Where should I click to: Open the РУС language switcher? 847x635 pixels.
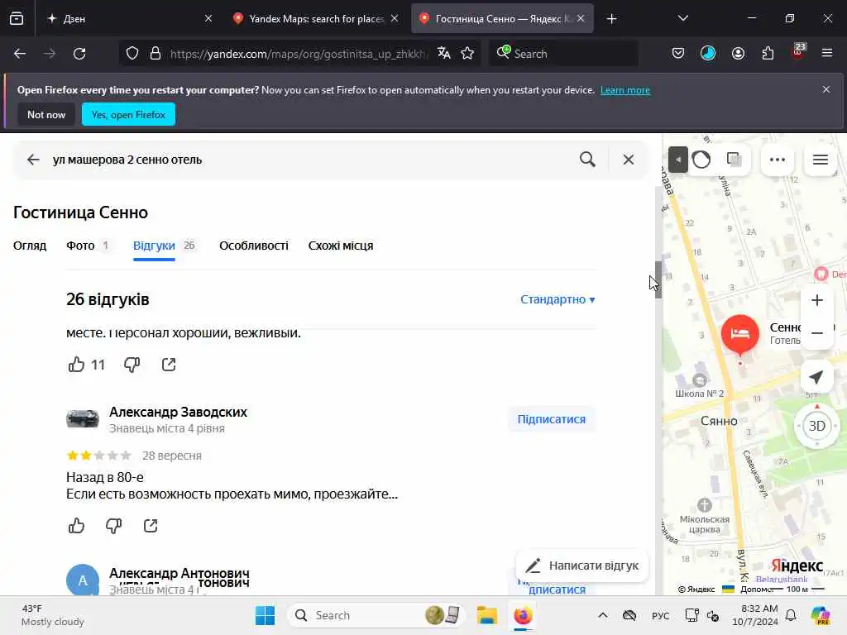click(x=661, y=615)
